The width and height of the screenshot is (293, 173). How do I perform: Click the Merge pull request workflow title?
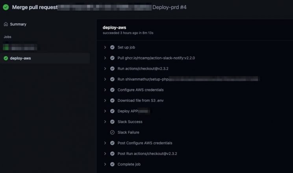click(x=35, y=7)
